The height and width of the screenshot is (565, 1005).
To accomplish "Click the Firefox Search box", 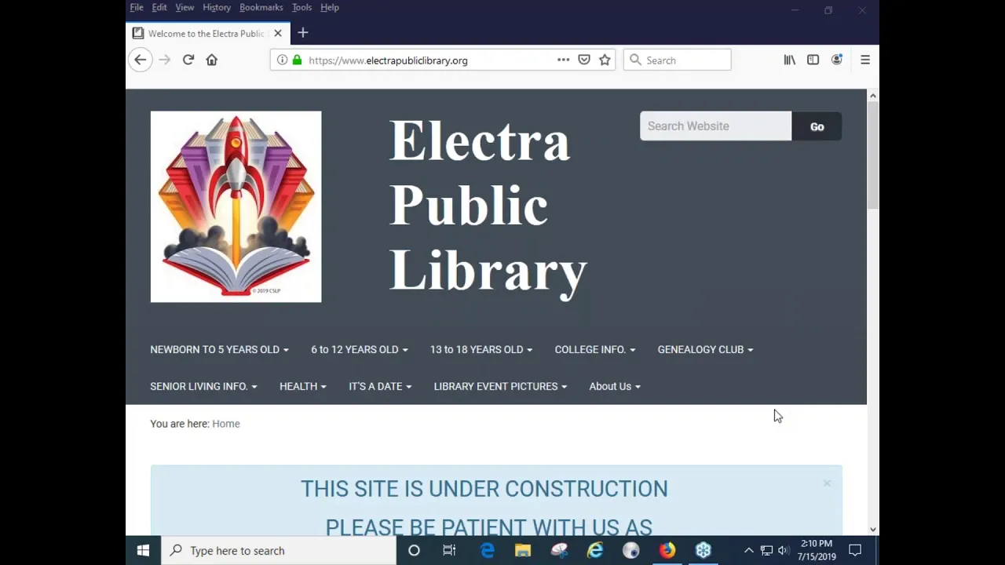I will point(678,60).
